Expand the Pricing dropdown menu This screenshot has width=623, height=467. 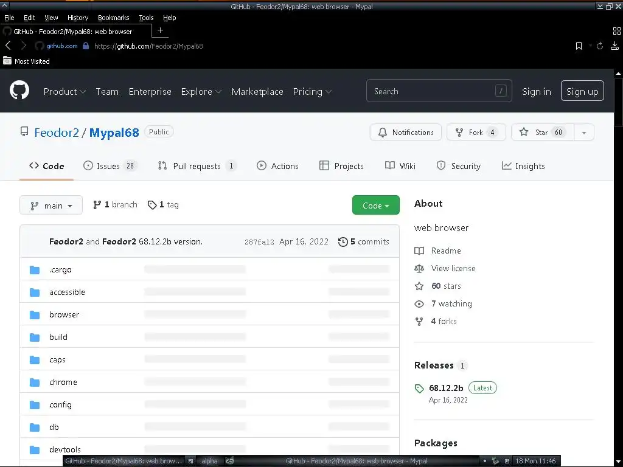pyautogui.click(x=312, y=91)
